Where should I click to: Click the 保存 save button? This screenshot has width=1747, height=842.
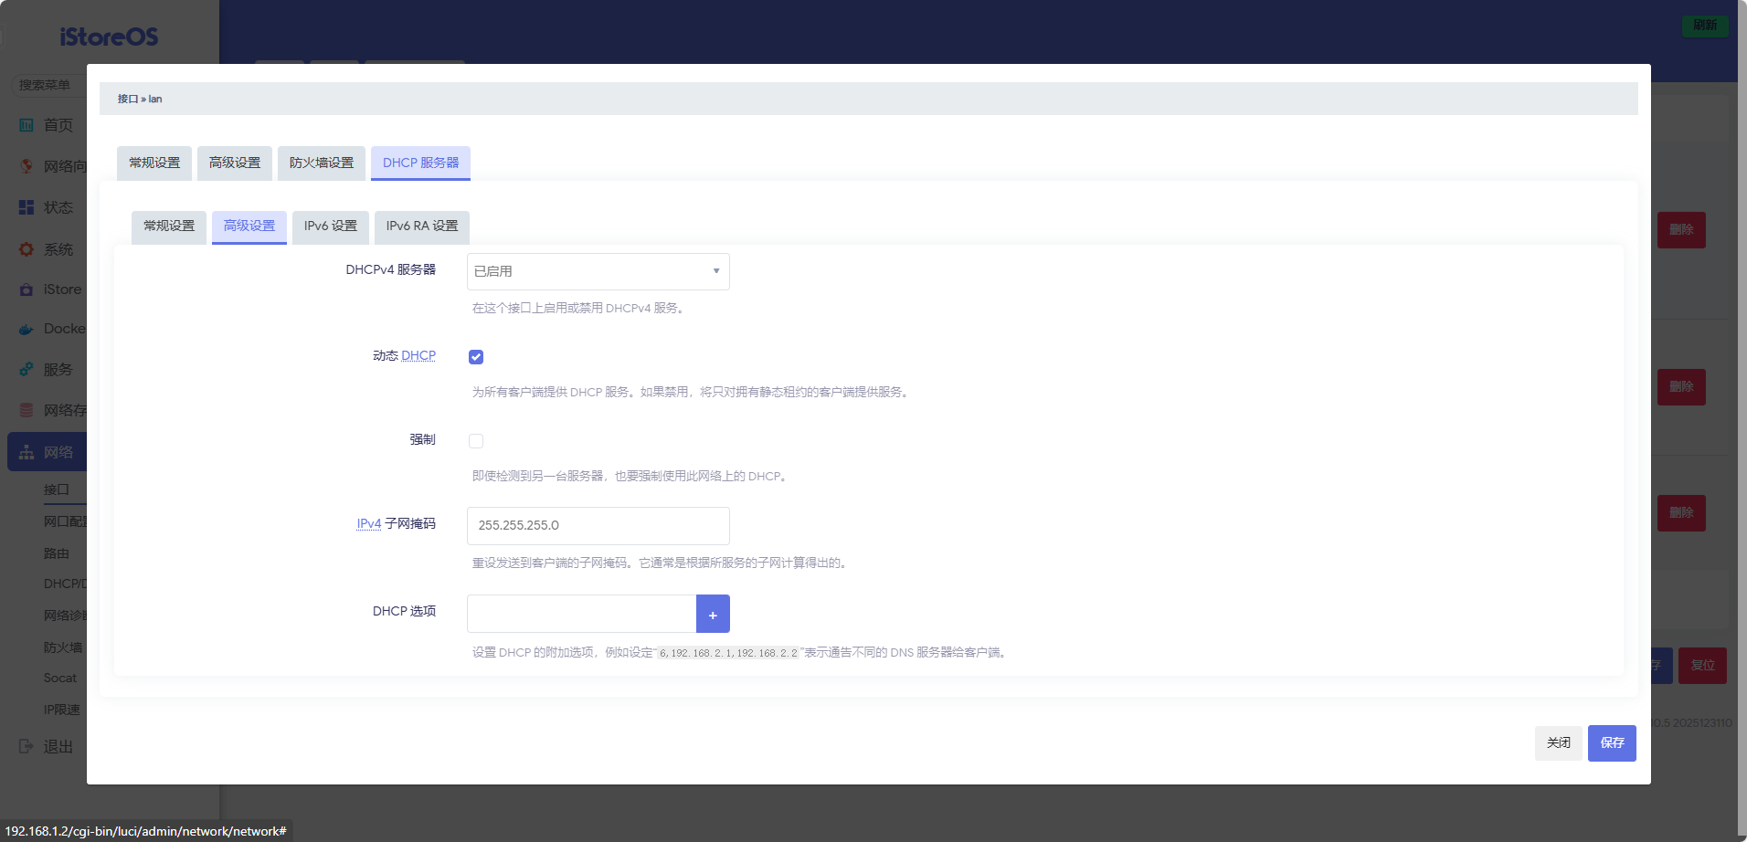point(1611,742)
